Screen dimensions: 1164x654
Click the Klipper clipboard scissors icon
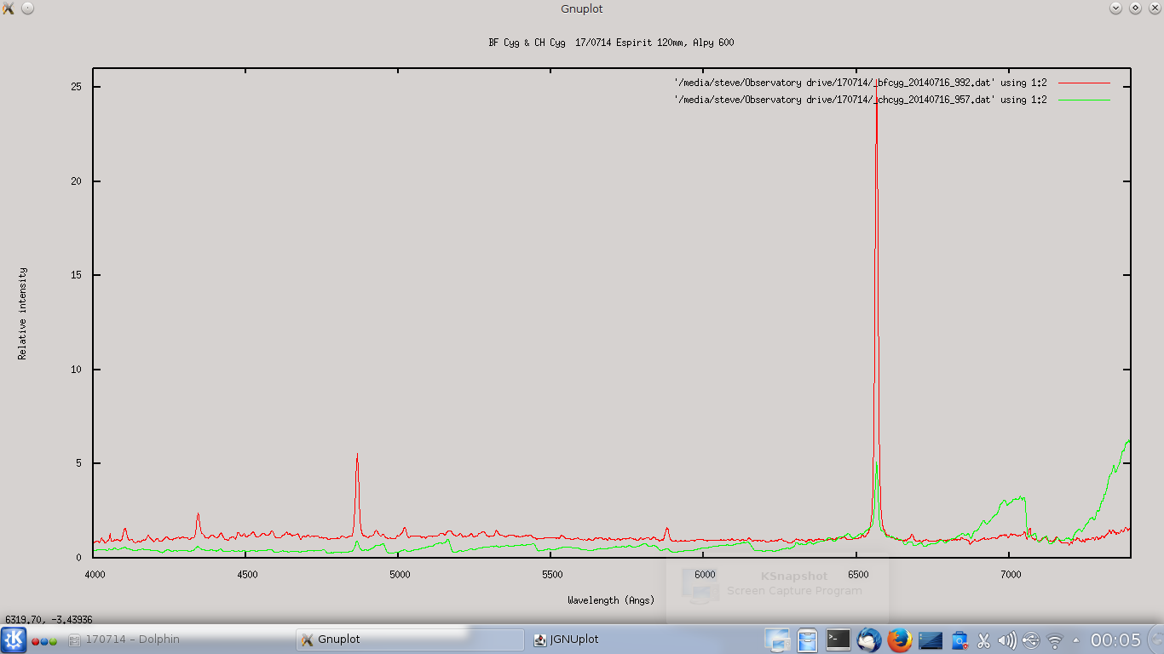(983, 640)
